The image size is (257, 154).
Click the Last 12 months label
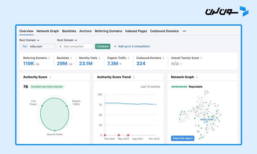150,87
